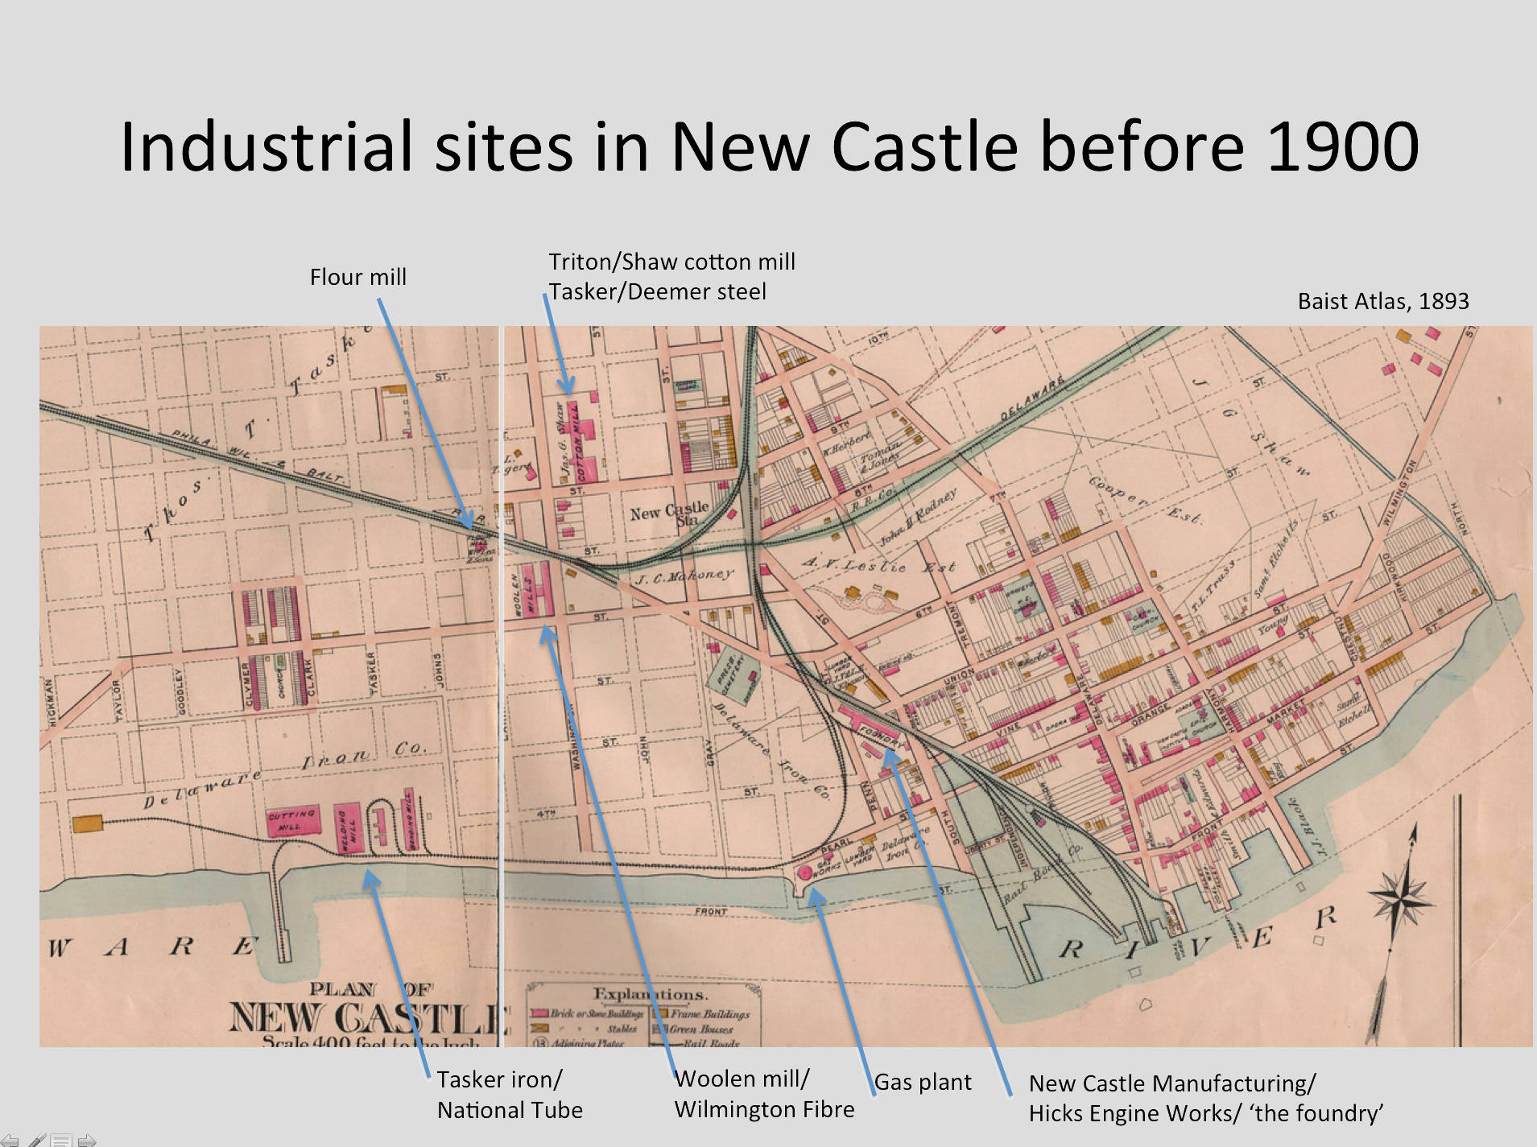This screenshot has width=1537, height=1147.
Task: Click the next slide arrow icon
Action: coord(87,1140)
